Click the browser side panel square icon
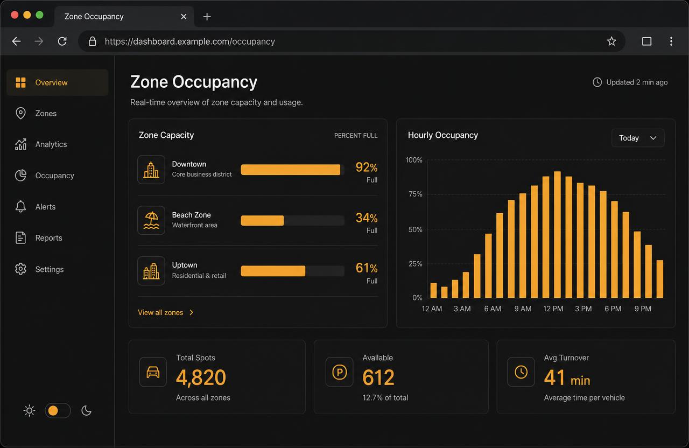 pyautogui.click(x=647, y=41)
